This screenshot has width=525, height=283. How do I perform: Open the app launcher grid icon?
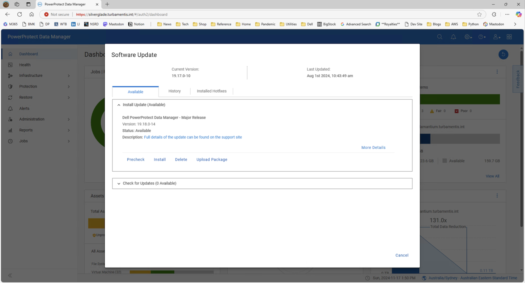[x=509, y=37]
